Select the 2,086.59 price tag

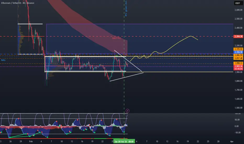click(x=239, y=55)
